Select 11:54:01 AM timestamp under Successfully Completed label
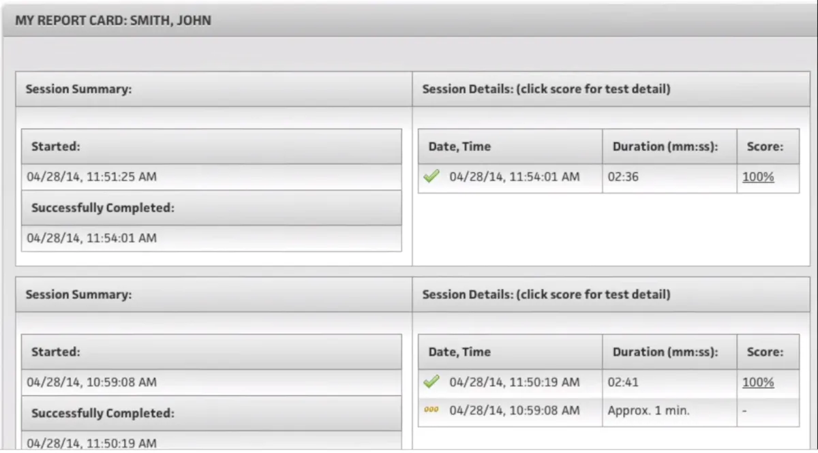Screen dimensions: 818x453 tap(92, 238)
